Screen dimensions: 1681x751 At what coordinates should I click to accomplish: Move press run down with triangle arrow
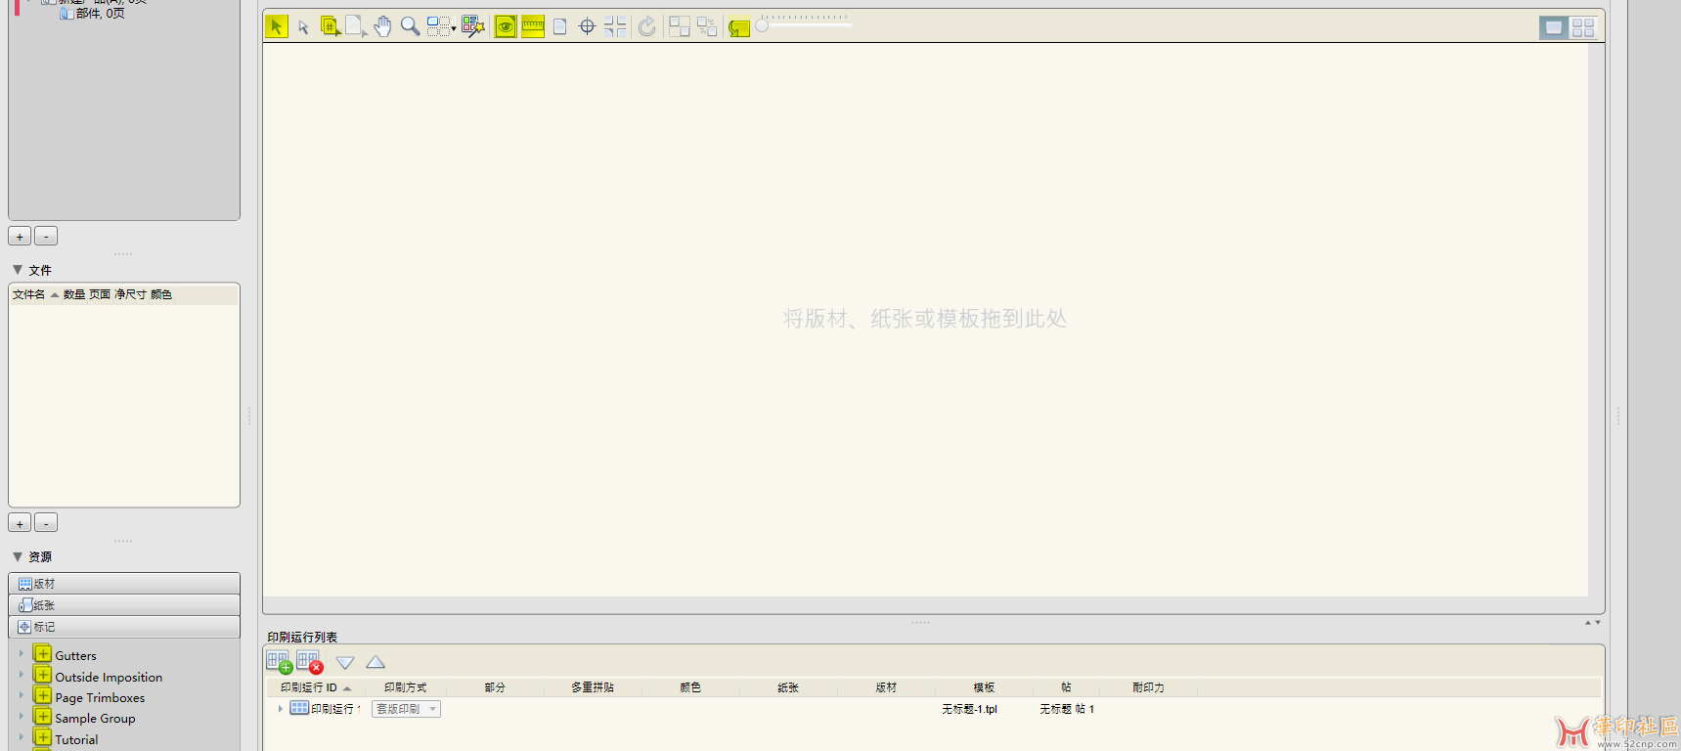click(345, 662)
